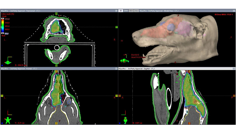
Task: Click the 3D Dose MAX label in Model View
Action: (x=224, y=14)
